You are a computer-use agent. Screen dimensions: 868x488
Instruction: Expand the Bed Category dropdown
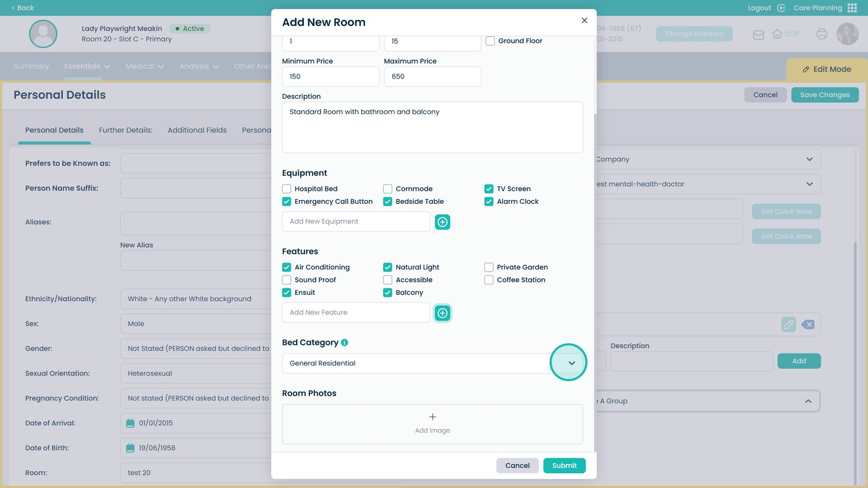[x=571, y=363]
